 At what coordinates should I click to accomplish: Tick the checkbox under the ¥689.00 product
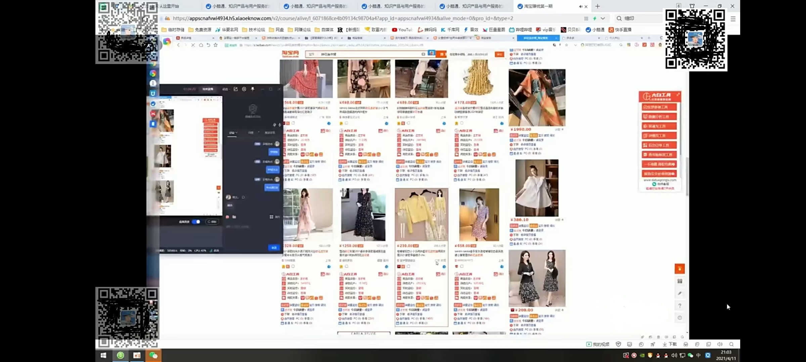pos(408,123)
